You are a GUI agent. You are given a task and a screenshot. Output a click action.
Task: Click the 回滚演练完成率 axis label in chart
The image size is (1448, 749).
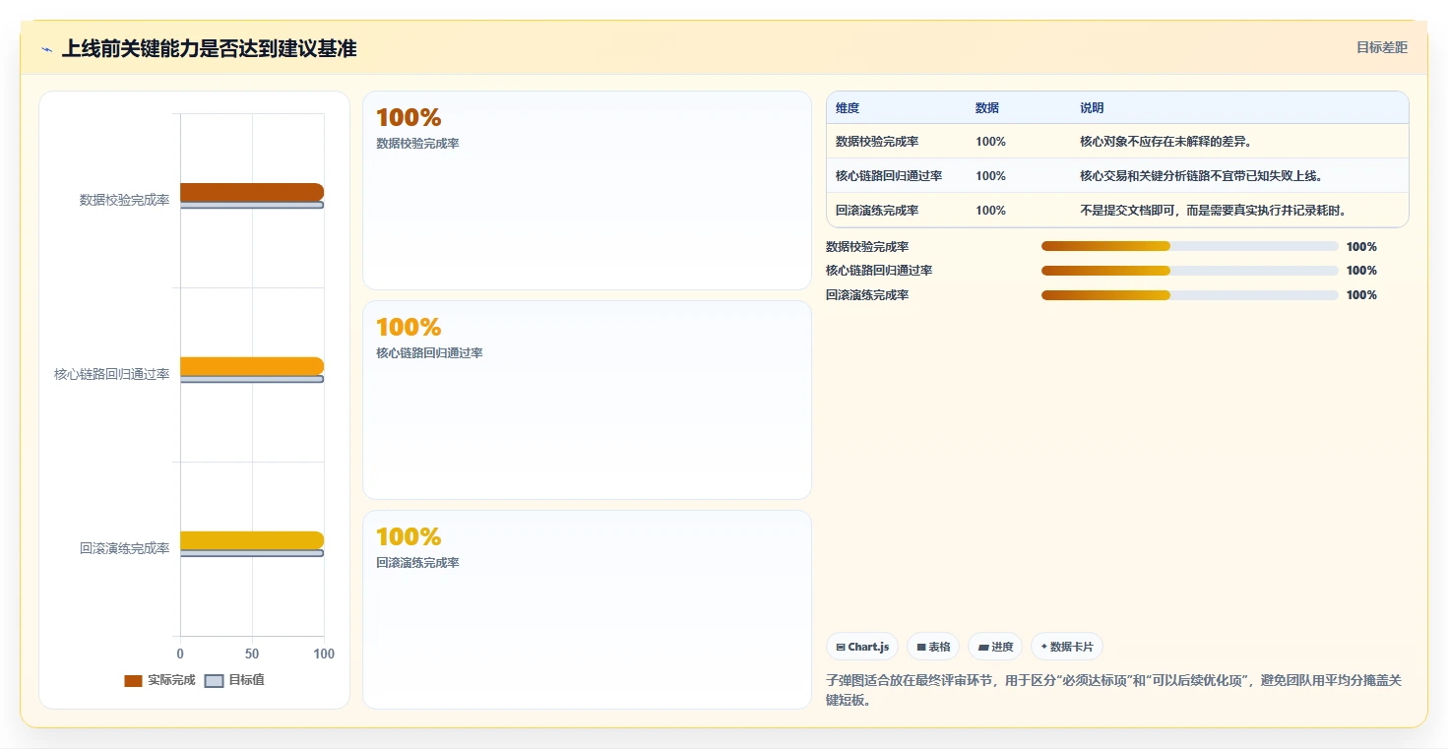[124, 548]
